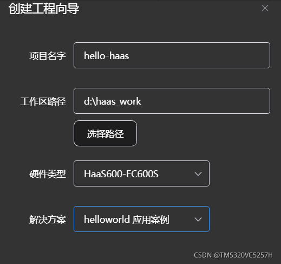
Task: Click the 项目名字 label
Action: point(48,56)
